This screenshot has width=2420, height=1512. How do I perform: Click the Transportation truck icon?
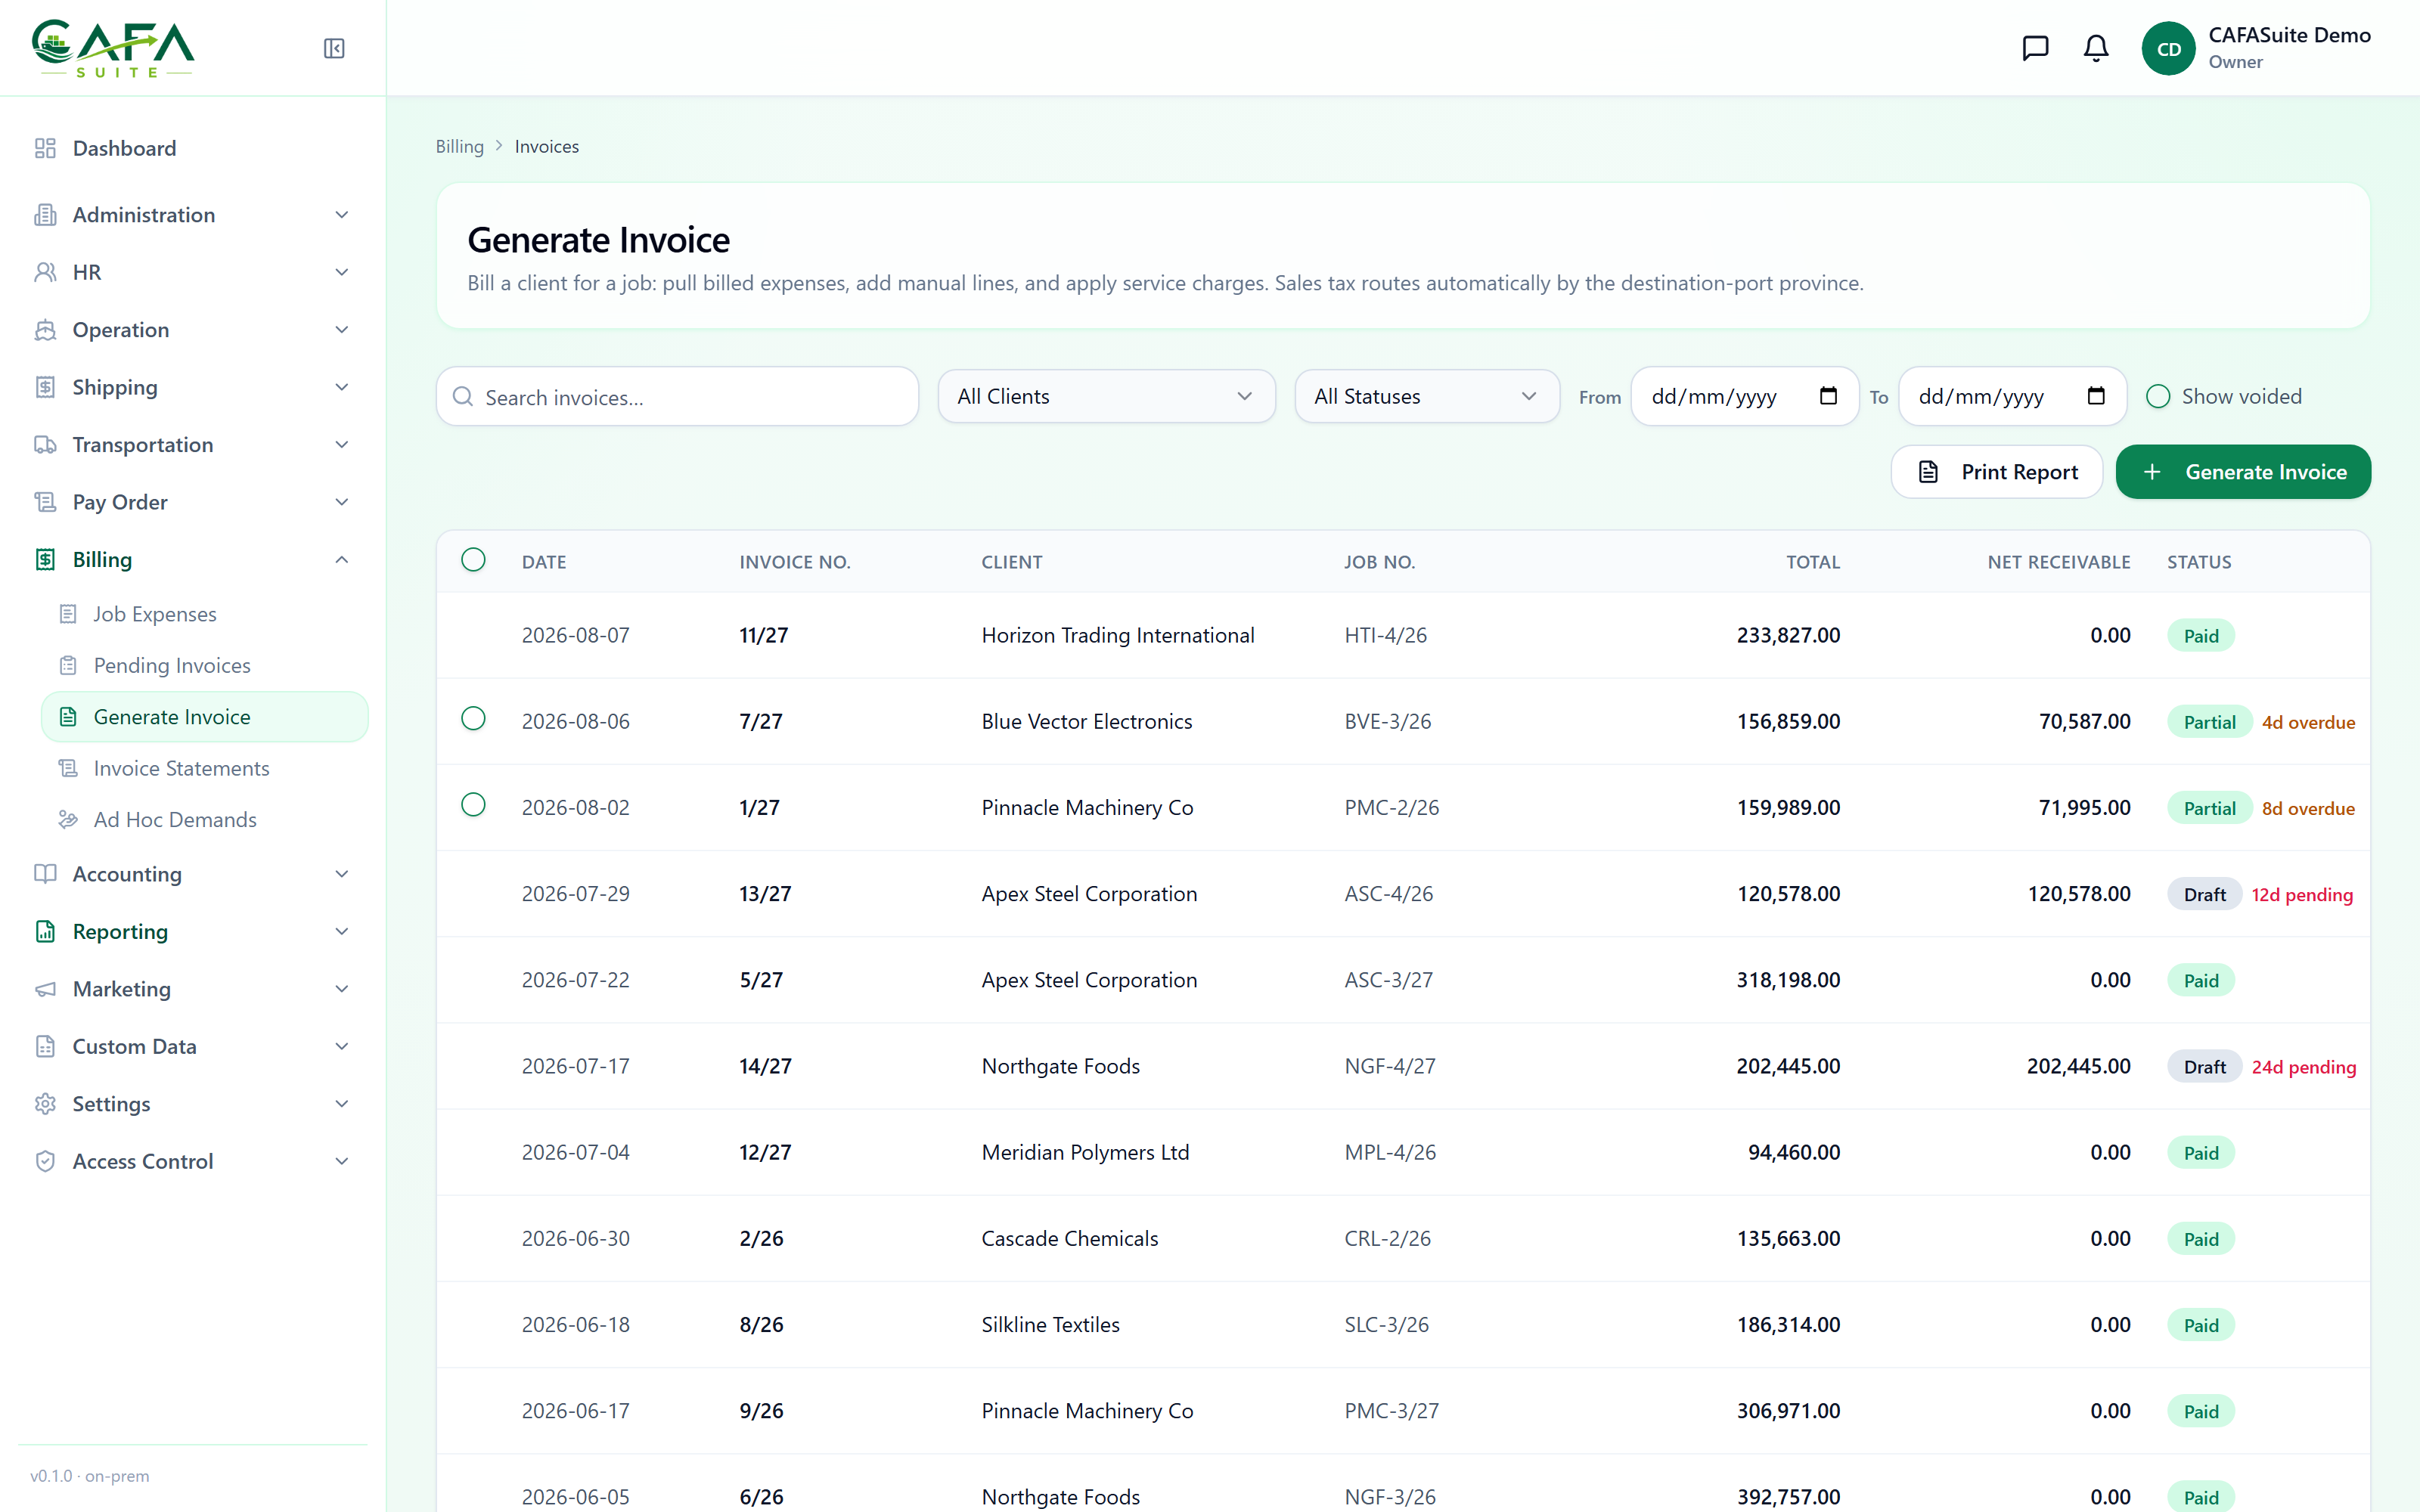tap(45, 445)
